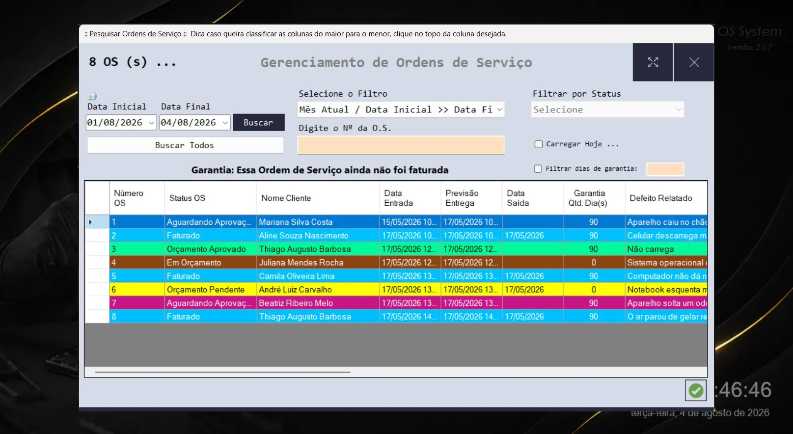This screenshot has width=793, height=434.
Task: Select client André Luiz Carvalho
Action: [x=318, y=290]
